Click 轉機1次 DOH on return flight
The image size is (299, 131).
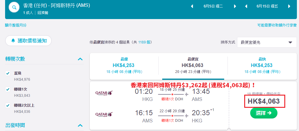coord(172,121)
